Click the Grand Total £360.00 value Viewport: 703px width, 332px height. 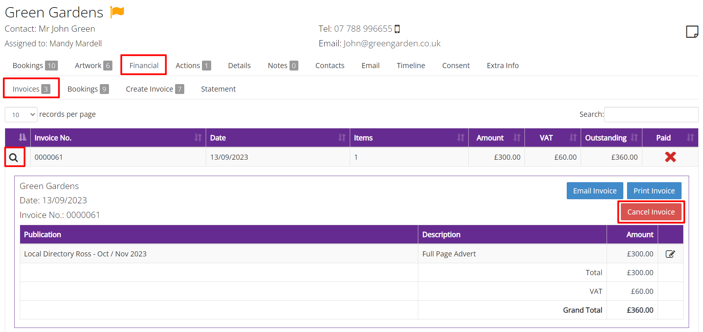(640, 310)
